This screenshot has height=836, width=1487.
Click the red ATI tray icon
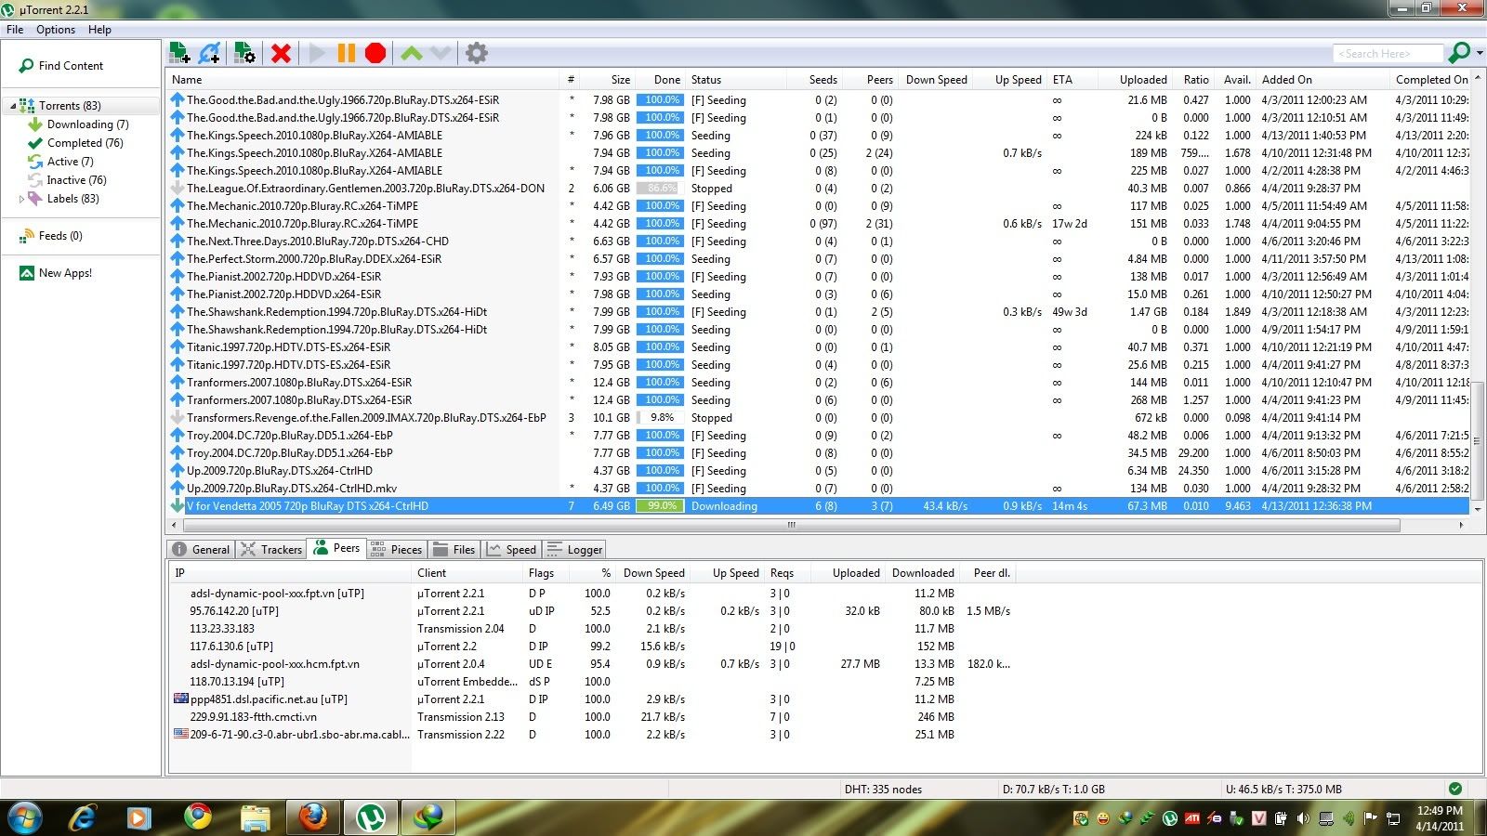(x=1191, y=818)
